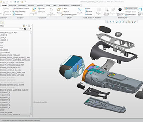The width and height of the screenshot is (143, 122).
Task: Click the Undo arrow icon
Action: click(x=7, y=2)
